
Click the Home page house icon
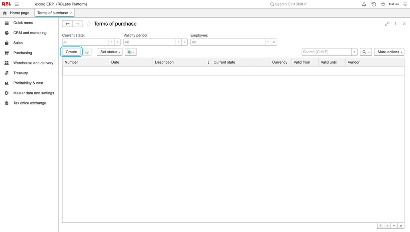tap(5, 13)
